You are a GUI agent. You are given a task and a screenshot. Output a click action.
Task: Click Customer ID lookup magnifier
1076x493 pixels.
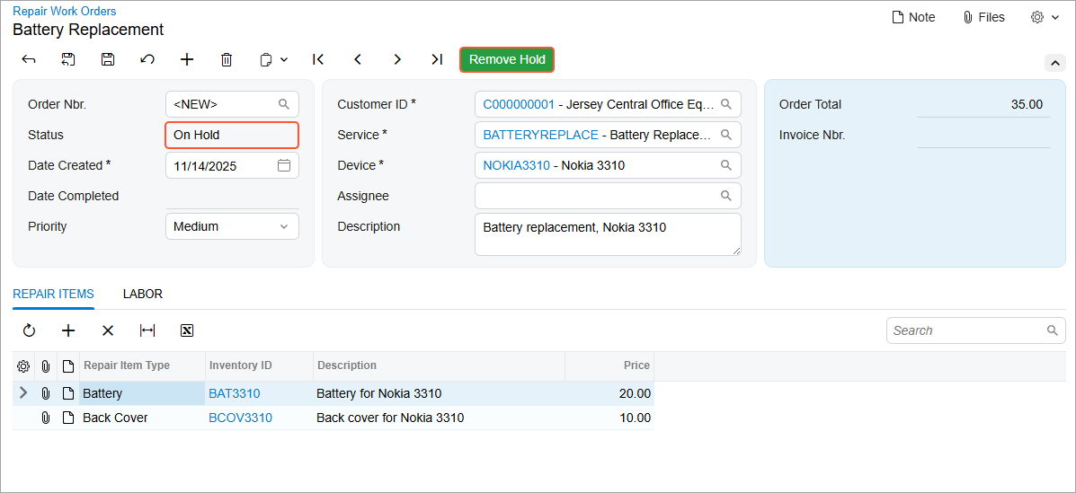pyautogui.click(x=726, y=104)
